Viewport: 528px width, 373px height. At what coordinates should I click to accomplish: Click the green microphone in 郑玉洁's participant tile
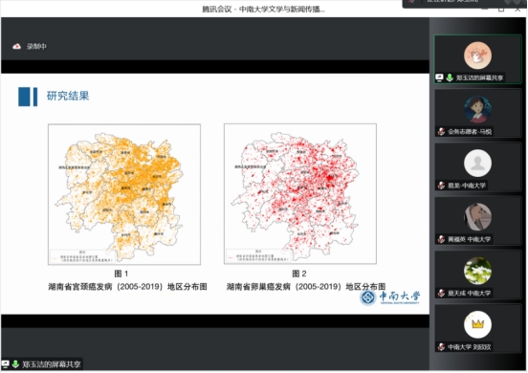point(450,77)
